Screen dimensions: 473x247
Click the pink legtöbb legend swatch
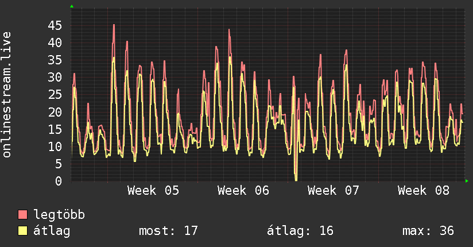(x=22, y=214)
